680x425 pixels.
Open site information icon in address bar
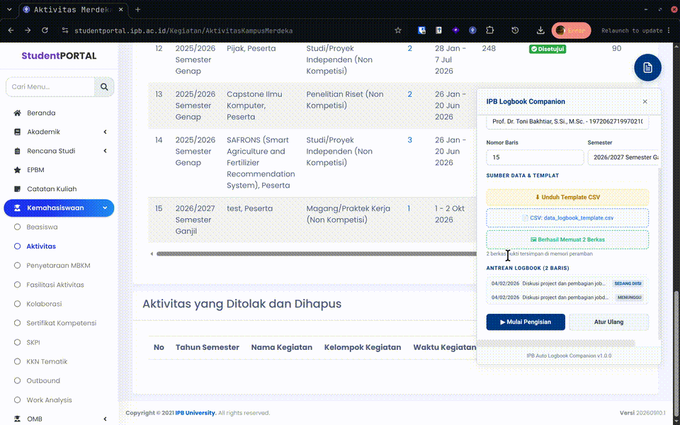[x=65, y=30]
